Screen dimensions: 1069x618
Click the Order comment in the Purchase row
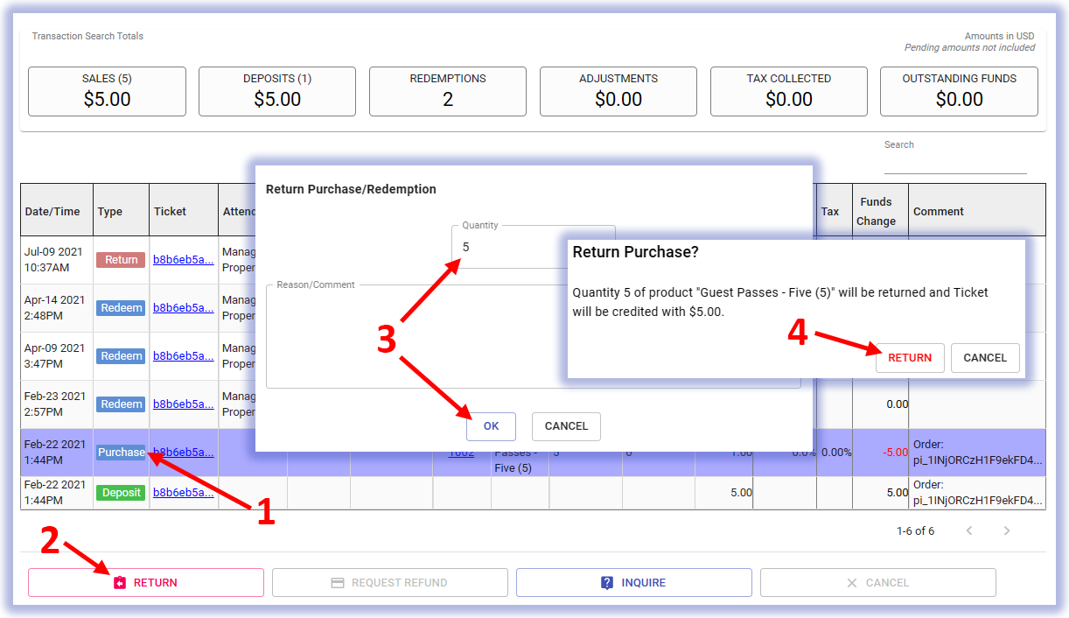978,453
